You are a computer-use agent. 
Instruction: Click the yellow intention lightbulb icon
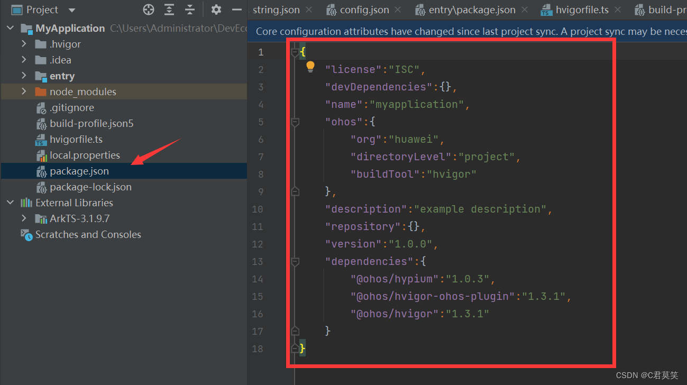pos(310,67)
